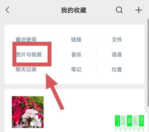Select the 语音 category

(x=117, y=55)
